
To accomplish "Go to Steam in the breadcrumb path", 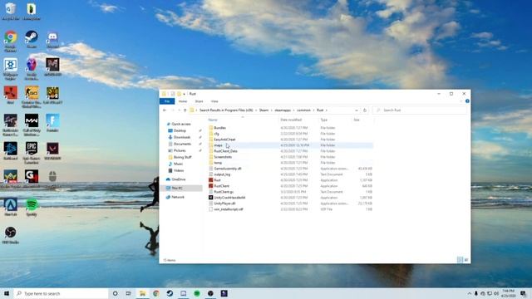I will pyautogui.click(x=264, y=110).
